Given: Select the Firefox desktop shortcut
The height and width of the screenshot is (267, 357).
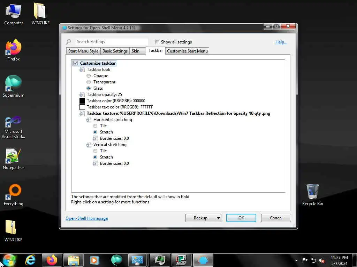Looking at the screenshot, I should (14, 50).
